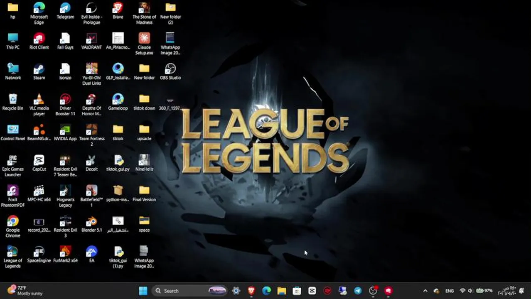
Task: Open the New folder (2) icon
Action: pyautogui.click(x=170, y=13)
